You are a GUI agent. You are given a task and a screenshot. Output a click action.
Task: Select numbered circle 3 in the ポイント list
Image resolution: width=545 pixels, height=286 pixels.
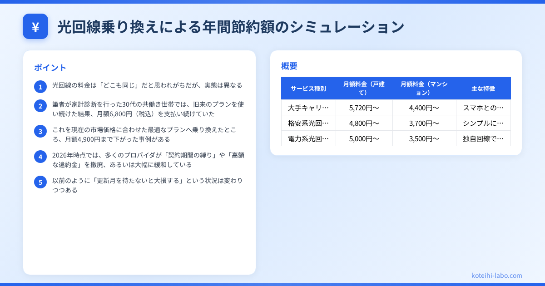pos(40,131)
